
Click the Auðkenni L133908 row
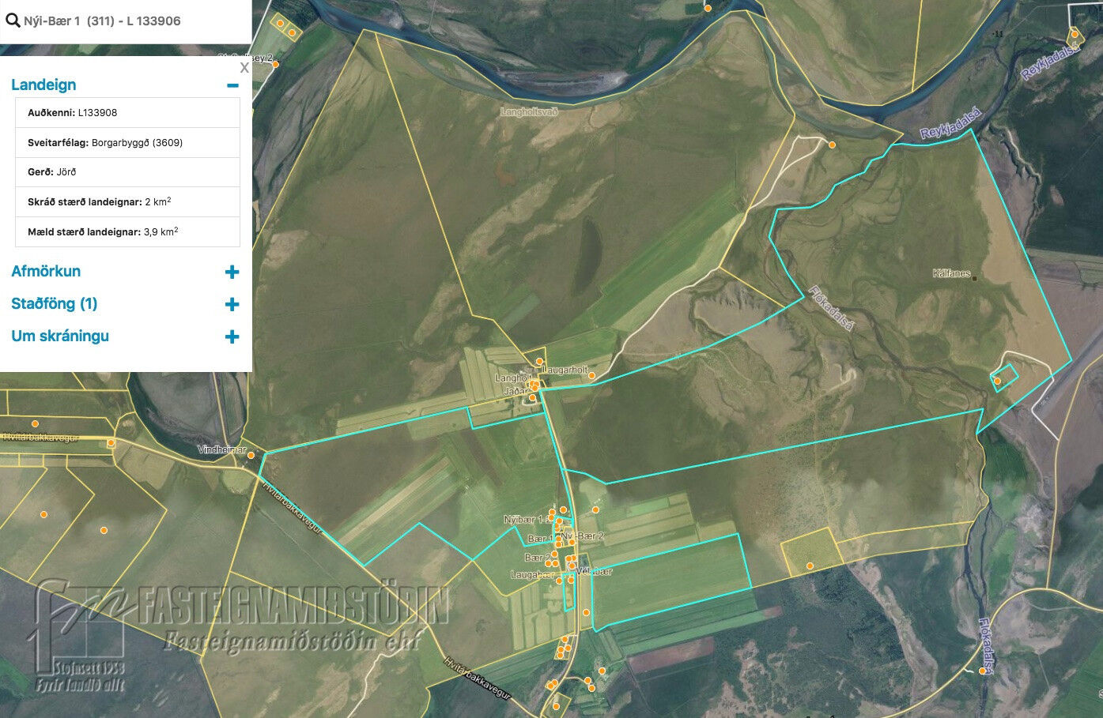point(127,113)
